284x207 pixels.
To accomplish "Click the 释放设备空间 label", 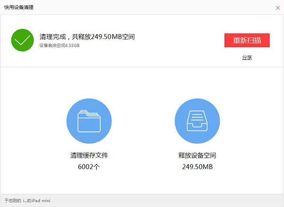I will (x=197, y=155).
